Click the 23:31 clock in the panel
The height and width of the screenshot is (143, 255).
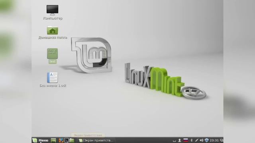coord(214,140)
